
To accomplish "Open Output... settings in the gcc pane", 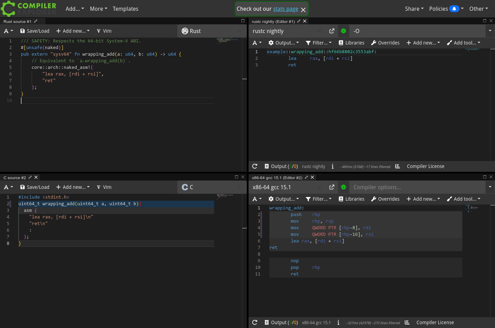I will click(284, 199).
